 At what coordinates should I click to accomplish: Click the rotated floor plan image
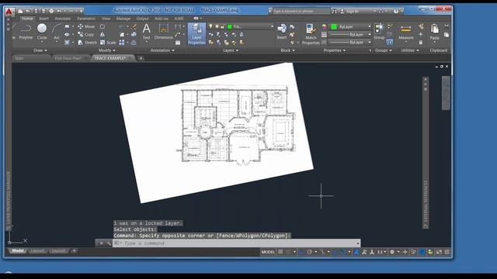point(217,133)
